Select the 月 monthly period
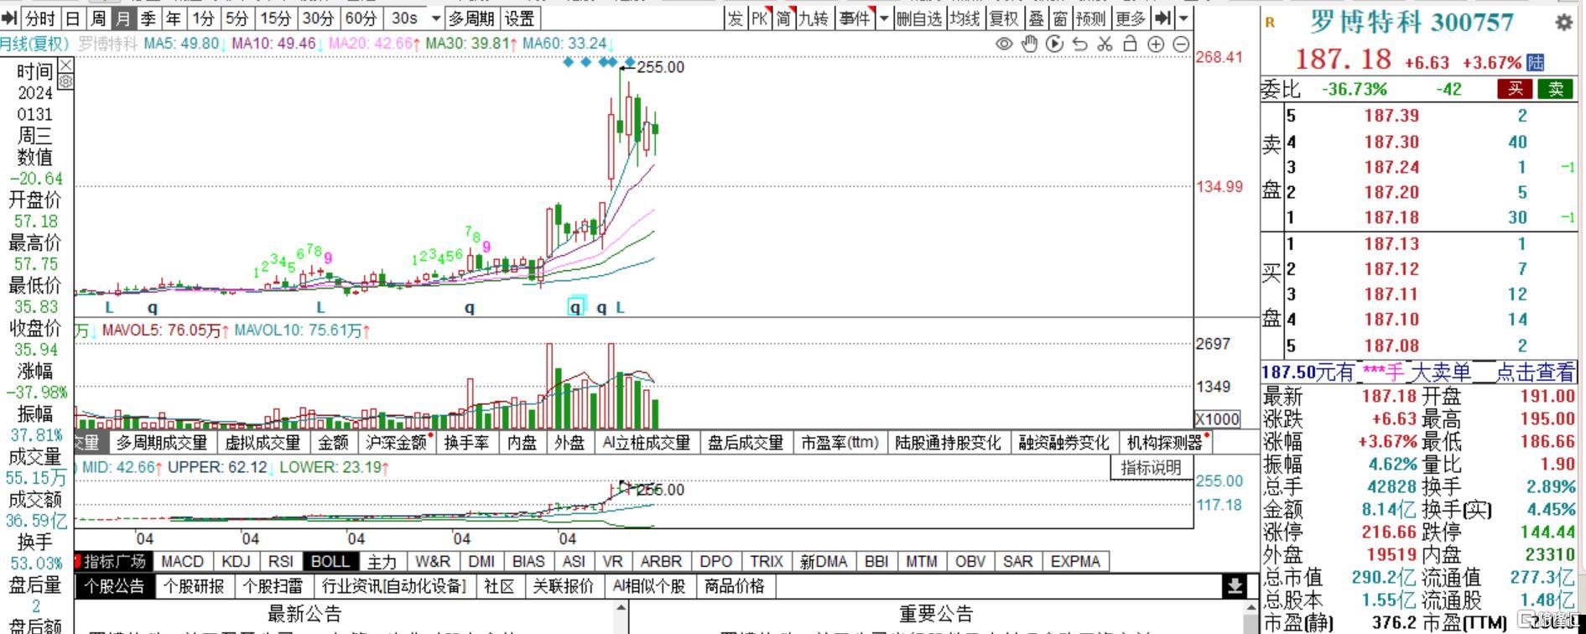The height and width of the screenshot is (634, 1586). [x=123, y=18]
